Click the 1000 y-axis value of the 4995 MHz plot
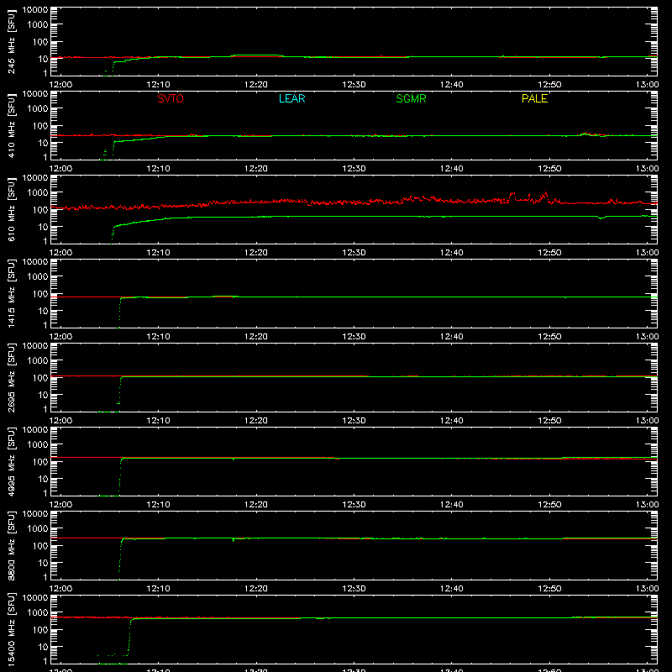This screenshot has height=672, width=672. coord(38,445)
